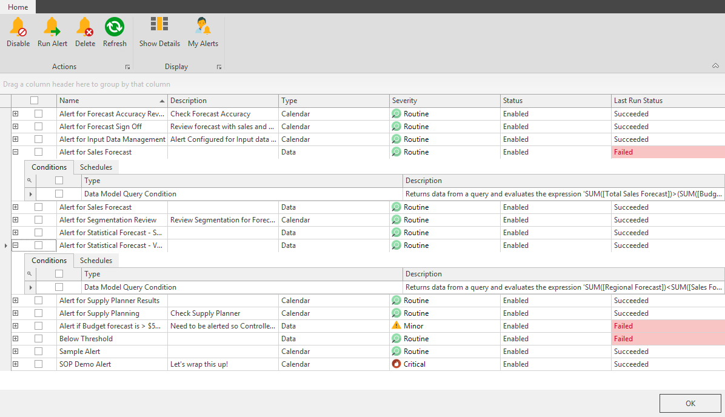
Task: Switch to Schedules tab under Sales Forecast
Action: pos(96,167)
